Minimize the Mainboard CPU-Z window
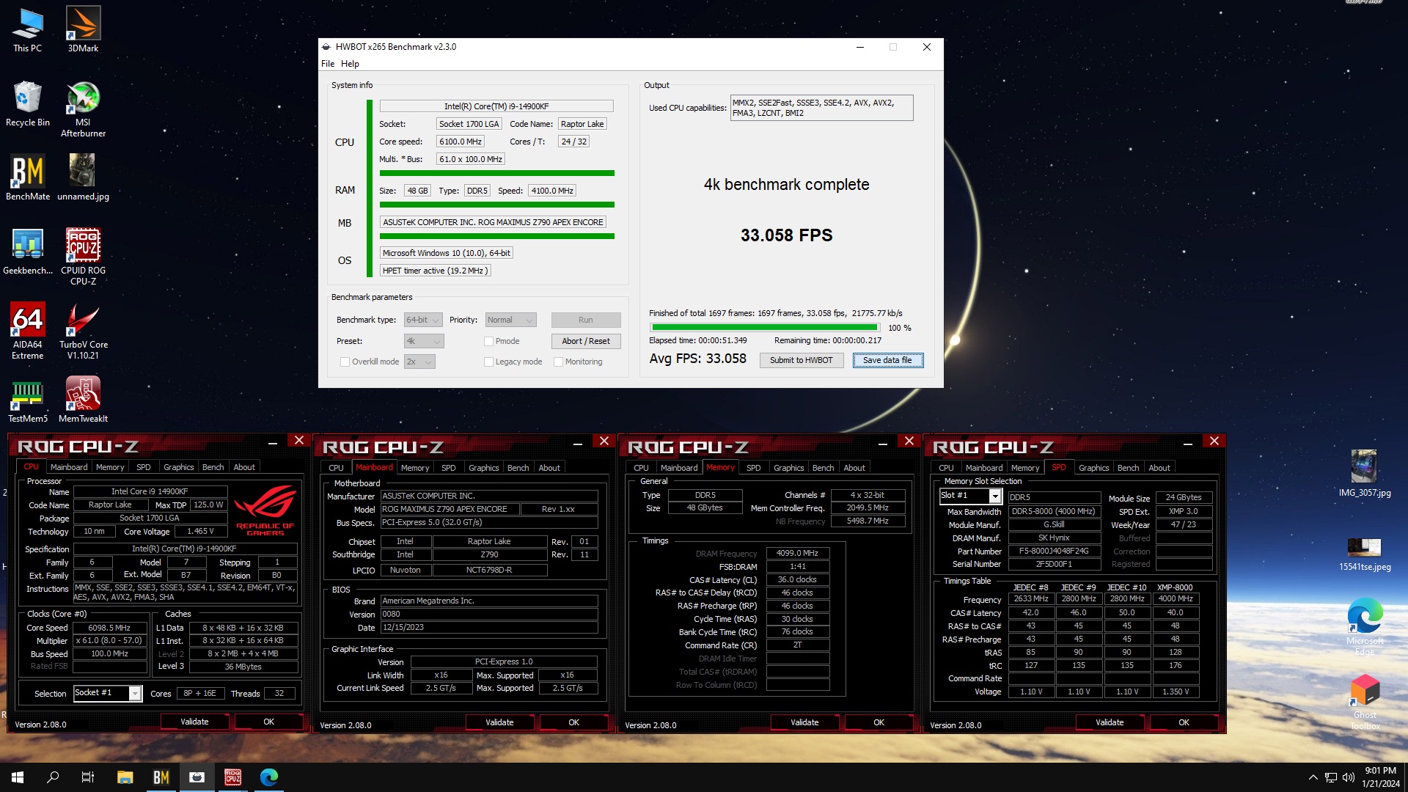This screenshot has height=792, width=1408. pos(578,443)
